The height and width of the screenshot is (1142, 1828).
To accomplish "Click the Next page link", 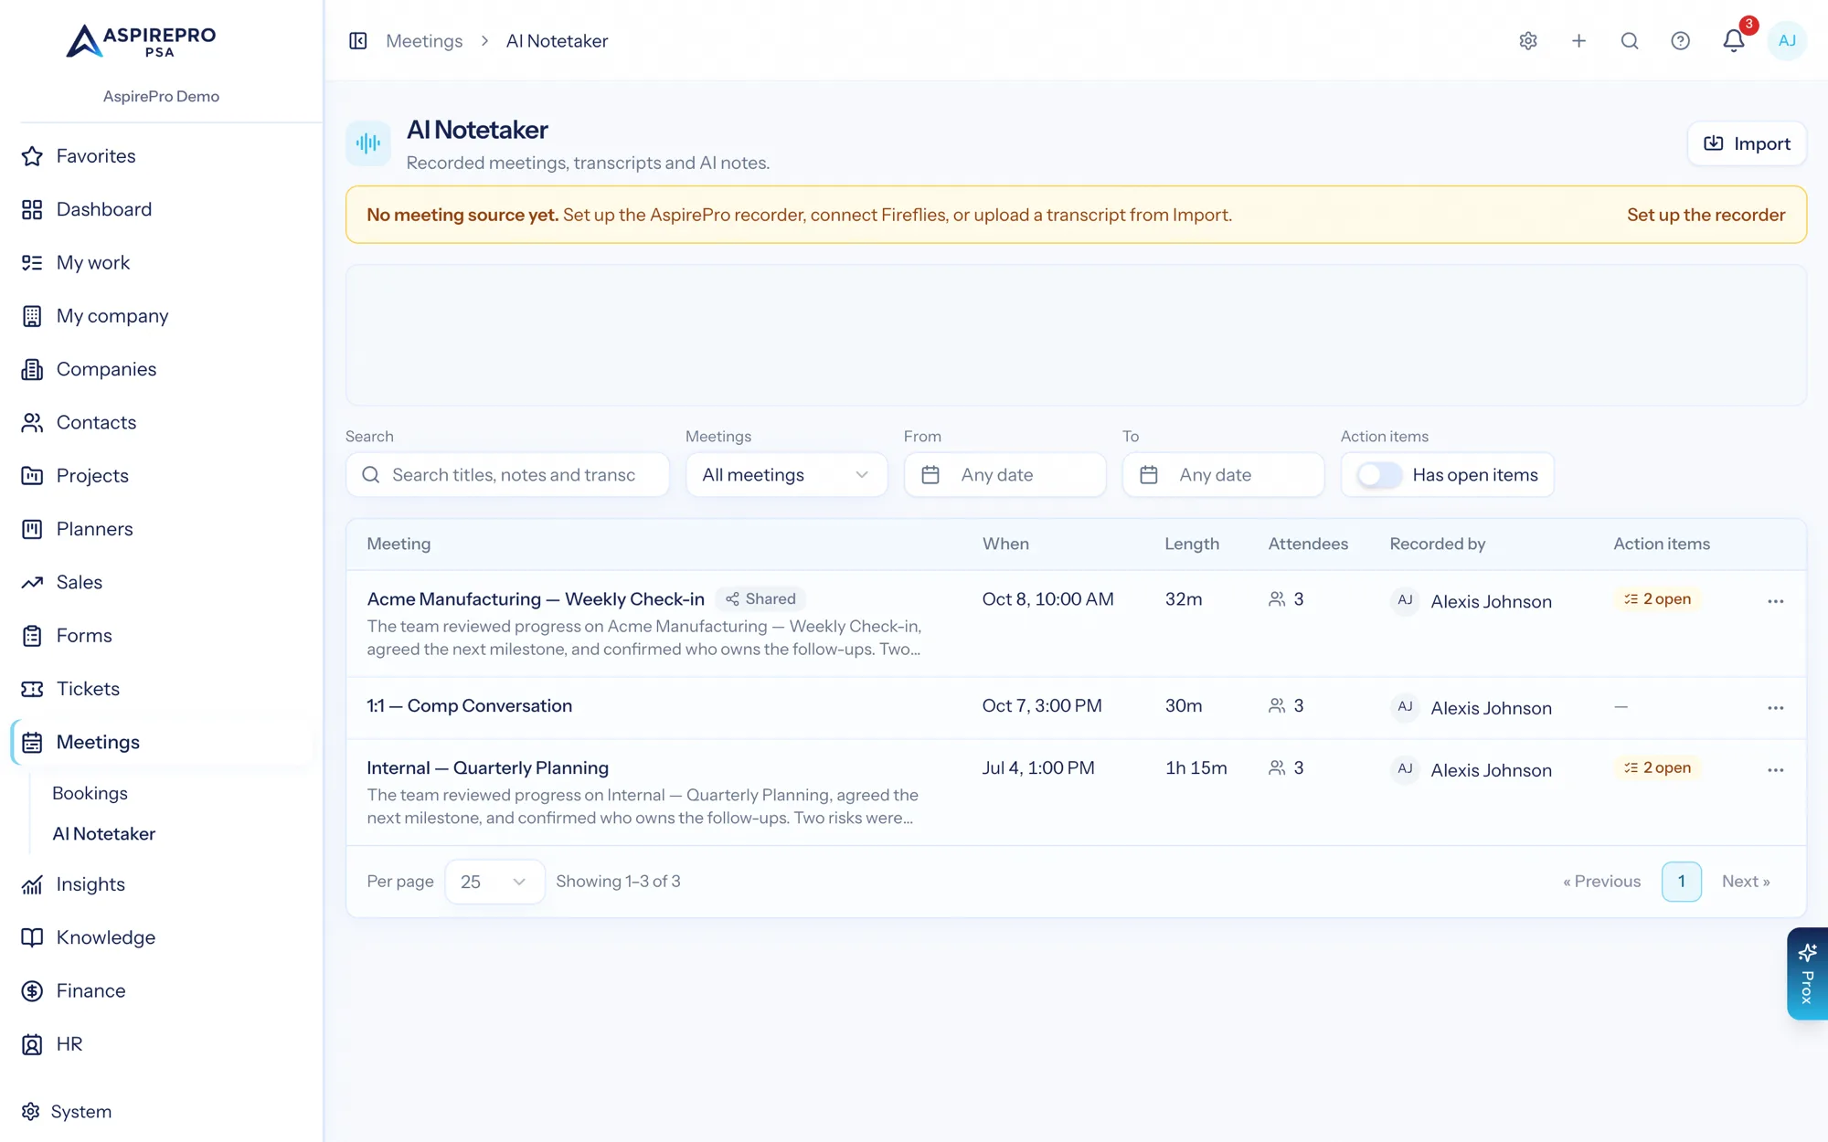I will [1746, 882].
